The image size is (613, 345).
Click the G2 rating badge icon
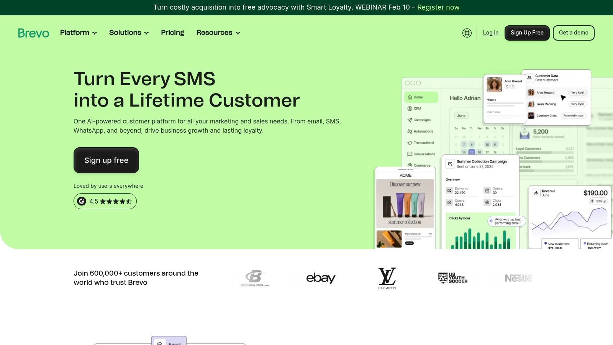click(82, 201)
